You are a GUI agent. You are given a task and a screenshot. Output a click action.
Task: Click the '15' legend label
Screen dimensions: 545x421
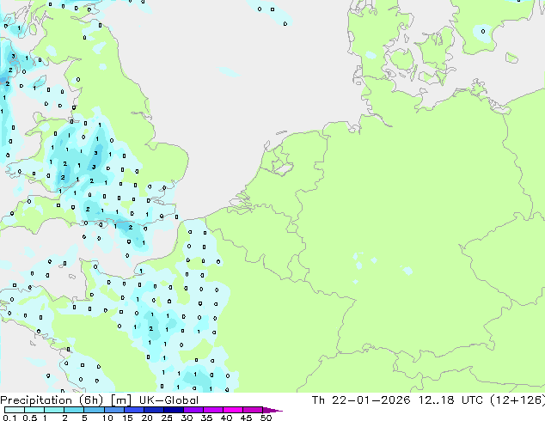(127, 418)
